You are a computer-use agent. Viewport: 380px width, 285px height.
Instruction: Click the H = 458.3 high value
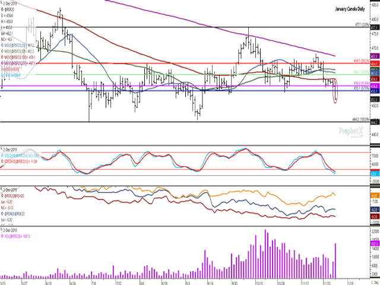pos(7,21)
